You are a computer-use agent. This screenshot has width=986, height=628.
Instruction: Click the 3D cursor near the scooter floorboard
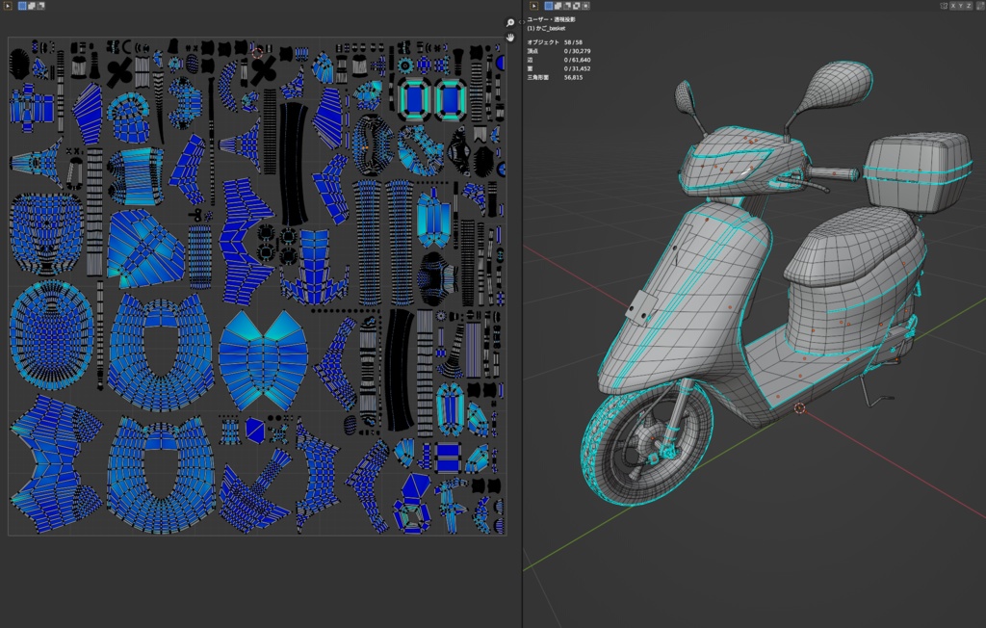point(799,408)
